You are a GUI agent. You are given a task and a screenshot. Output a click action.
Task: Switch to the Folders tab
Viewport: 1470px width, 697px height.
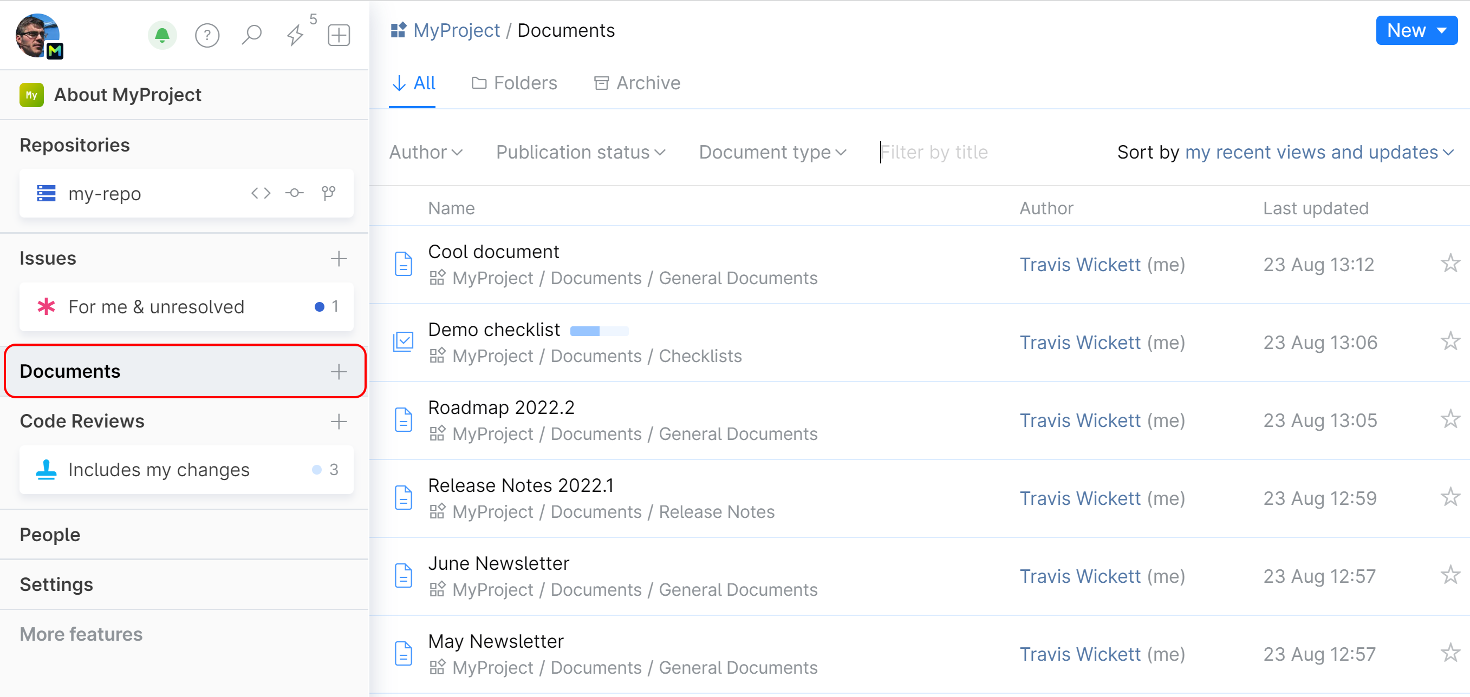(x=513, y=83)
